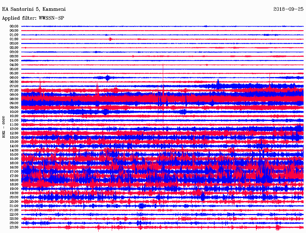The height and width of the screenshot is (233, 306).
Task: Select the 12:30 time label
Action: coord(14,133)
